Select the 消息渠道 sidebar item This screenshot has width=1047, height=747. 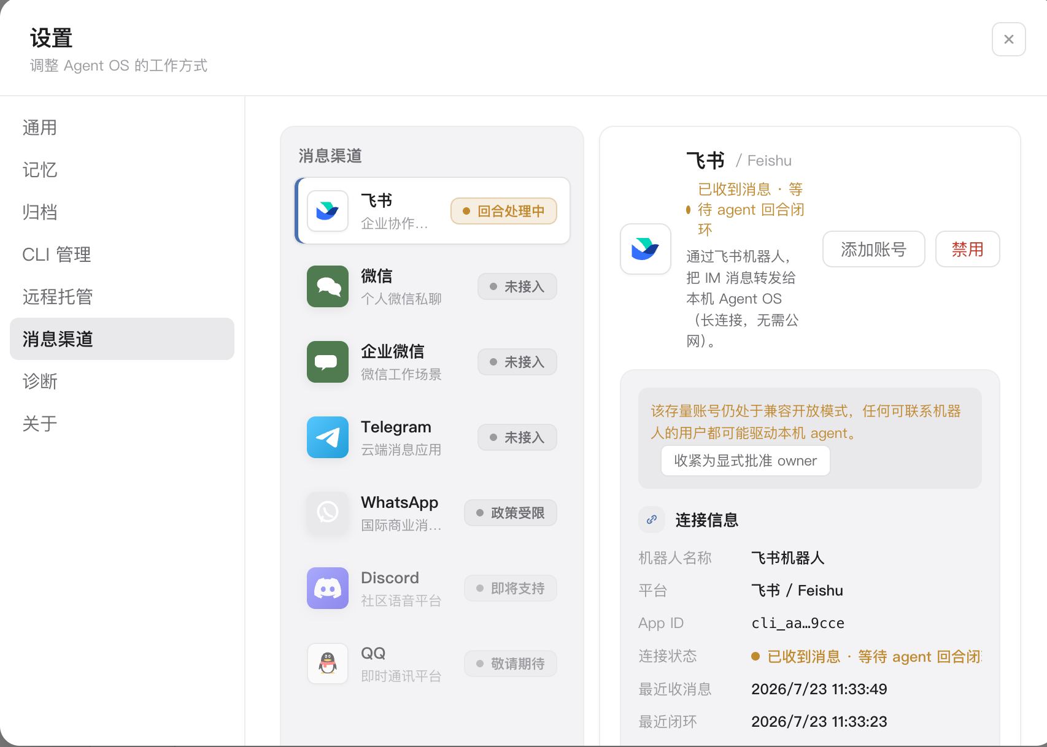tap(122, 339)
